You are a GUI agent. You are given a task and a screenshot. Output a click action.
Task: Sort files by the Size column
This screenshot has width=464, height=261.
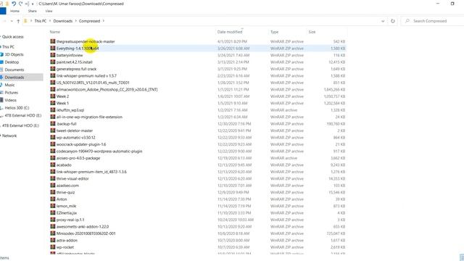tap(312, 32)
